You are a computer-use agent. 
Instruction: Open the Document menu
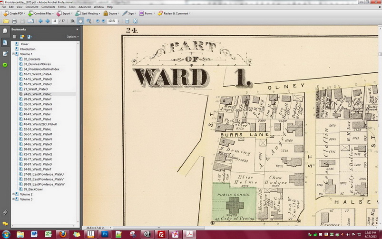[32, 7]
